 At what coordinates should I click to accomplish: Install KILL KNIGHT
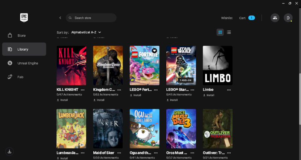pos(62,100)
